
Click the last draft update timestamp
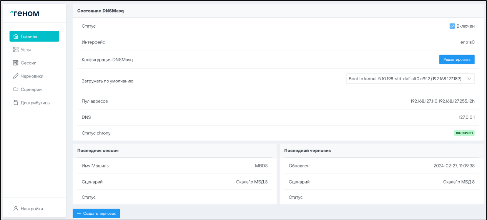tap(454, 166)
